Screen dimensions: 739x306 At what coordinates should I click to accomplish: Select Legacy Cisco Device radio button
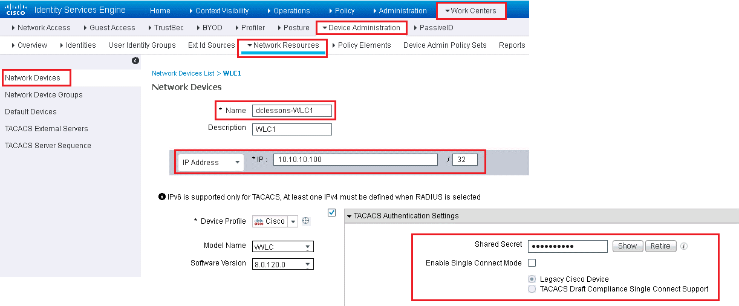532,279
